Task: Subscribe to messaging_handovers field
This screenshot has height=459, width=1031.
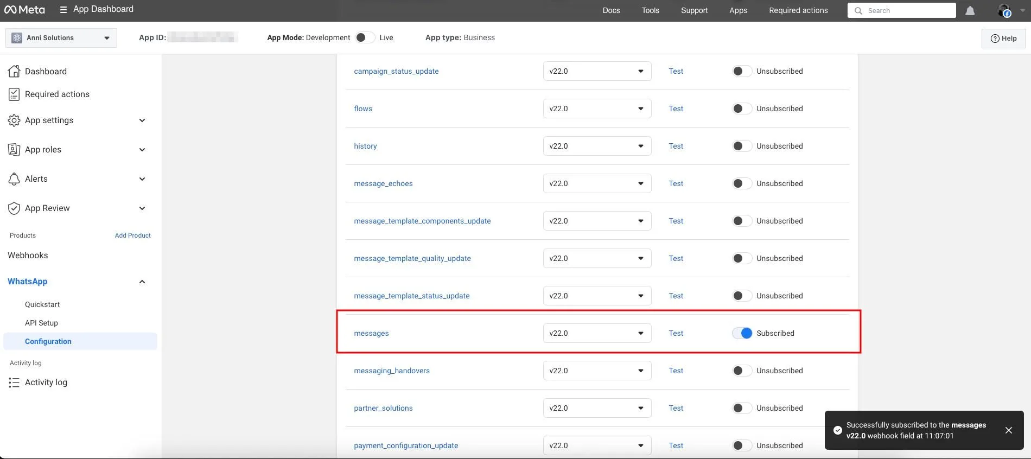Action: coord(742,371)
